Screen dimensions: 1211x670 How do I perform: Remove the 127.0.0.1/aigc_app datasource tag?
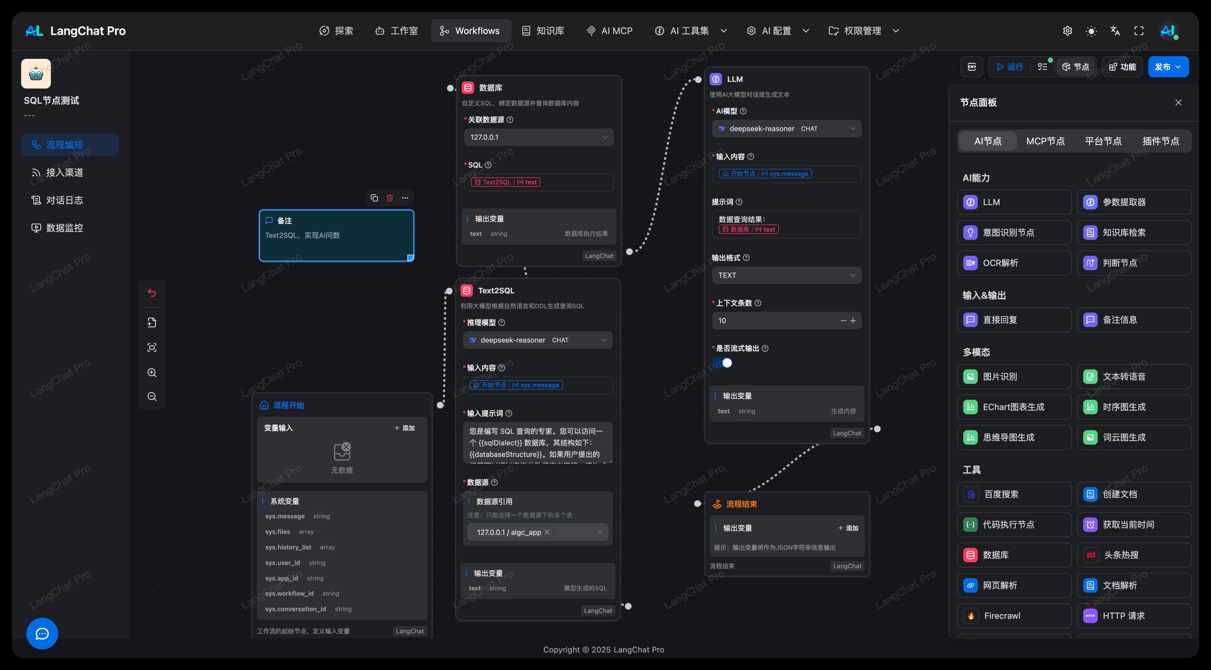(x=547, y=532)
